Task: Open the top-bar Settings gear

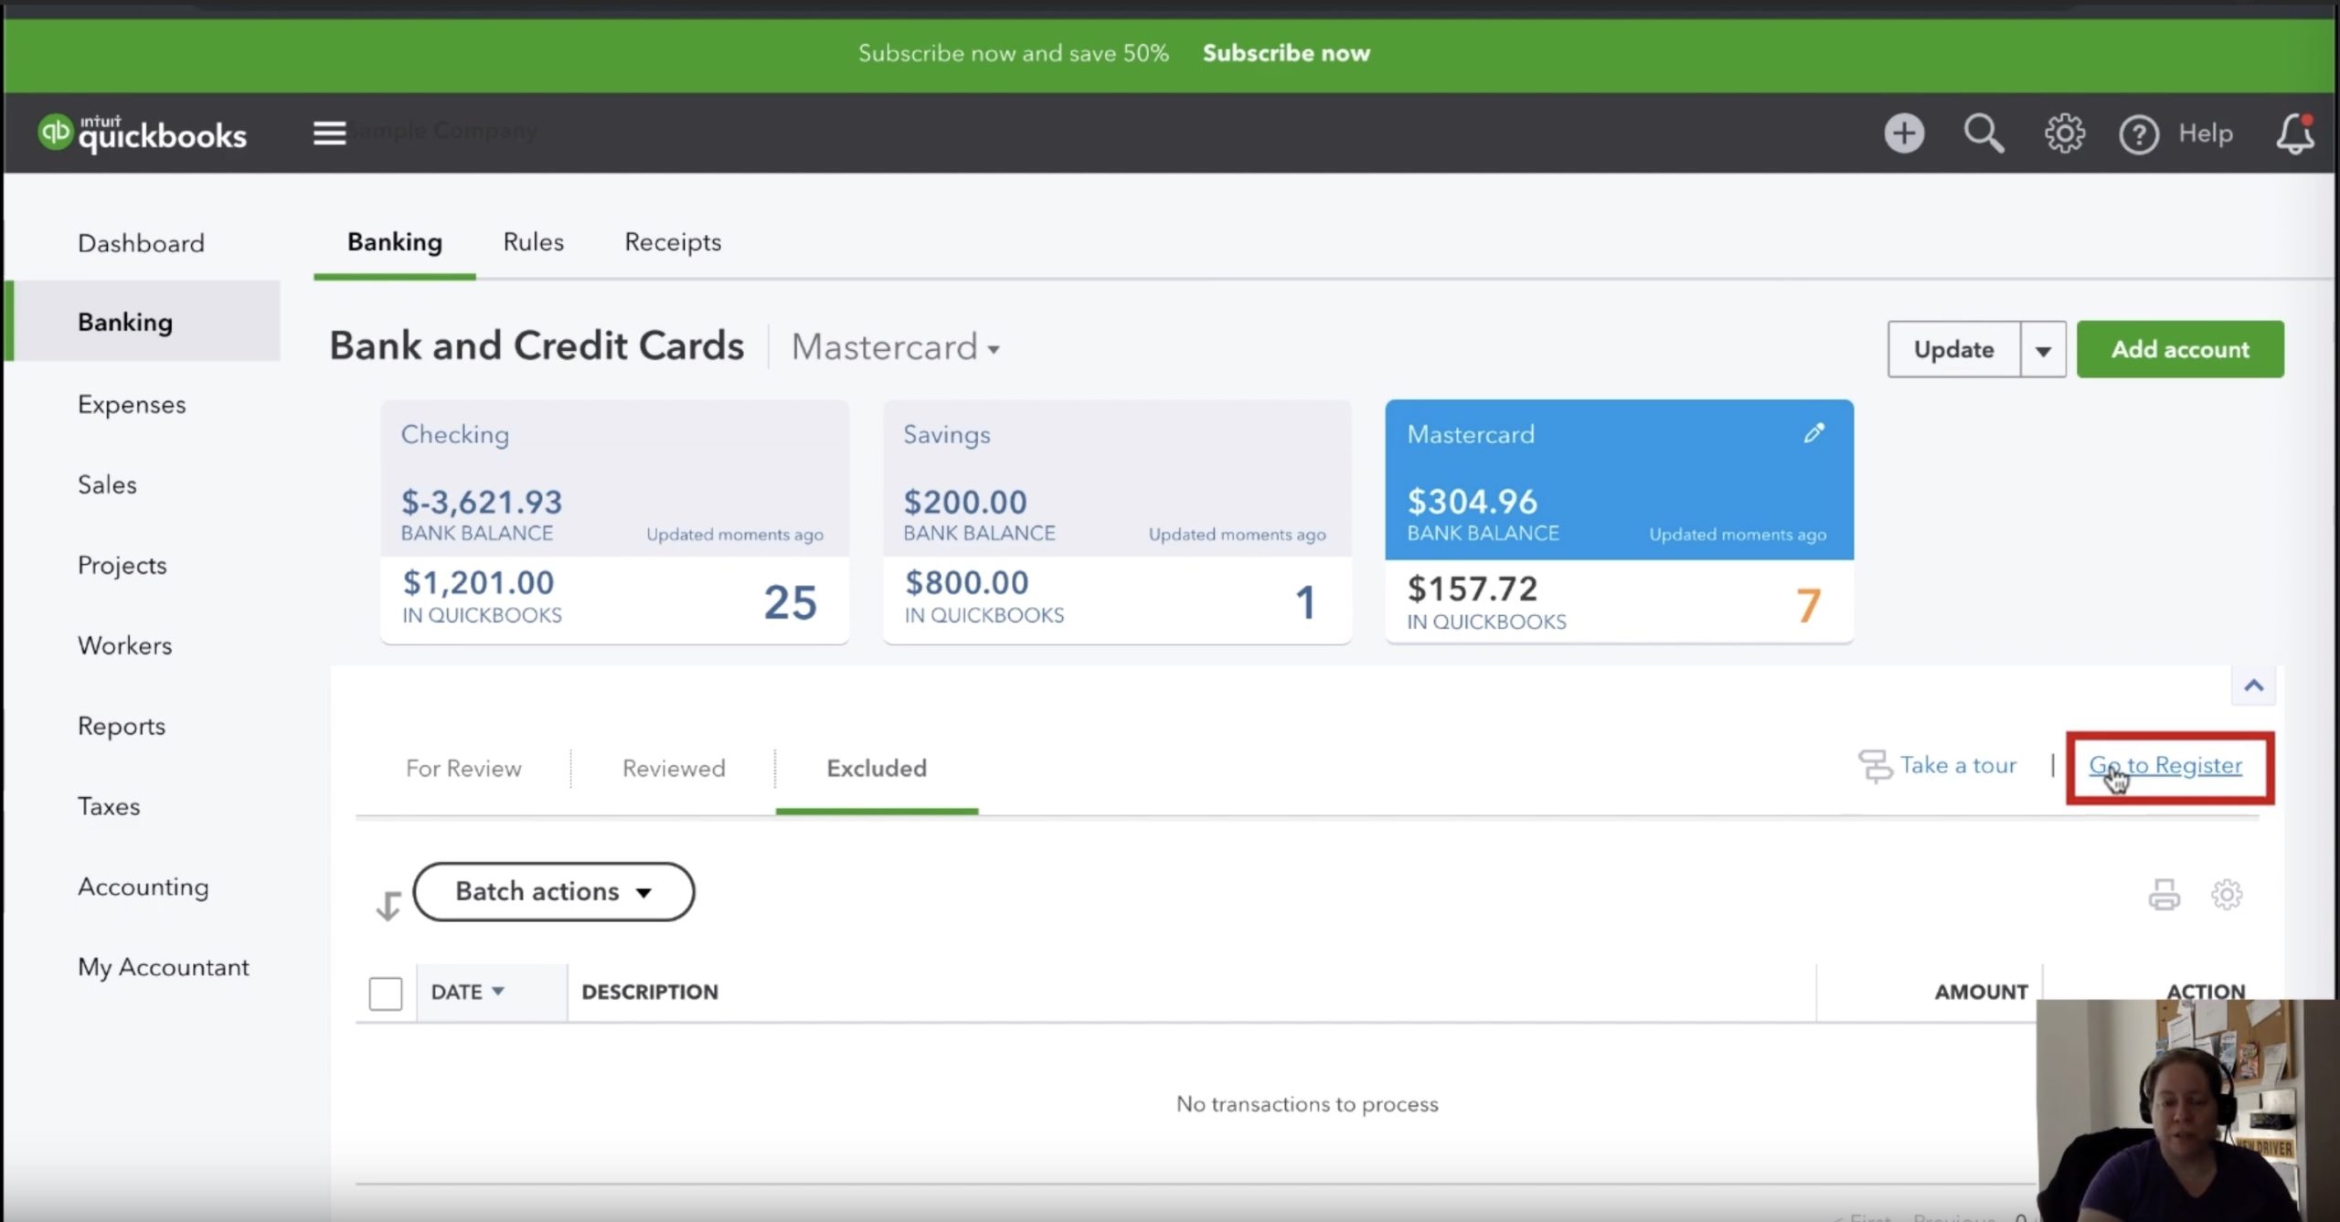Action: (x=2064, y=133)
